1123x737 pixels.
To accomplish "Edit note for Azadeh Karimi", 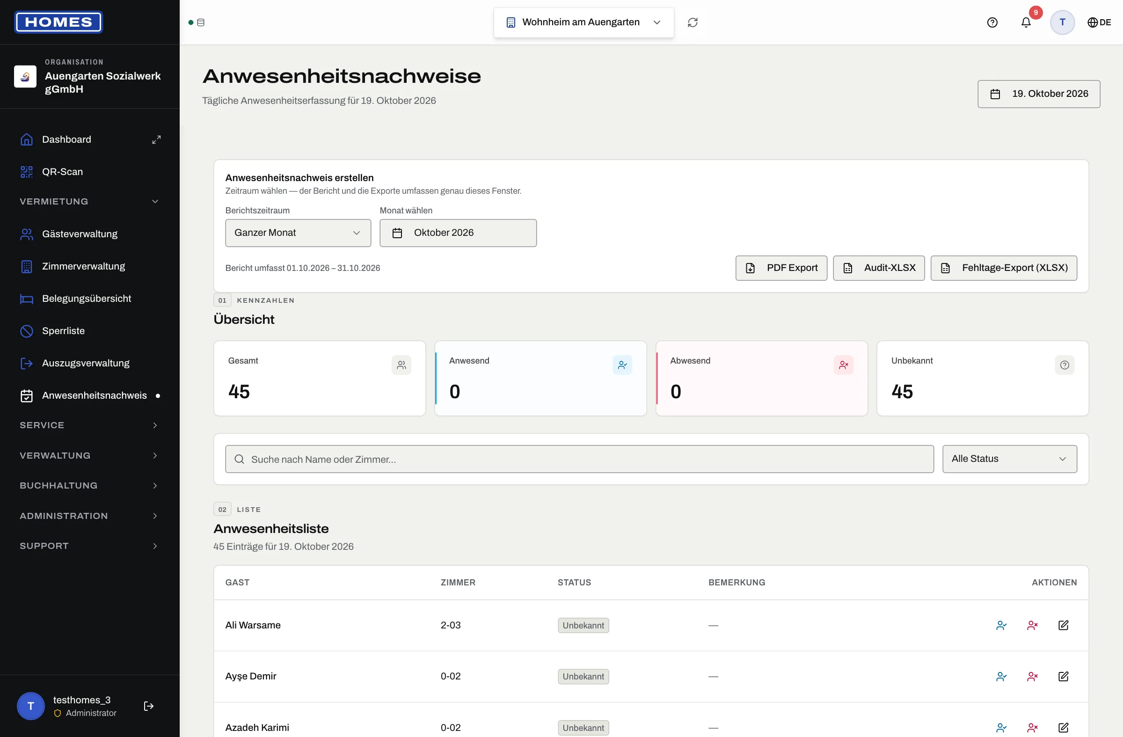I will pos(1063,727).
